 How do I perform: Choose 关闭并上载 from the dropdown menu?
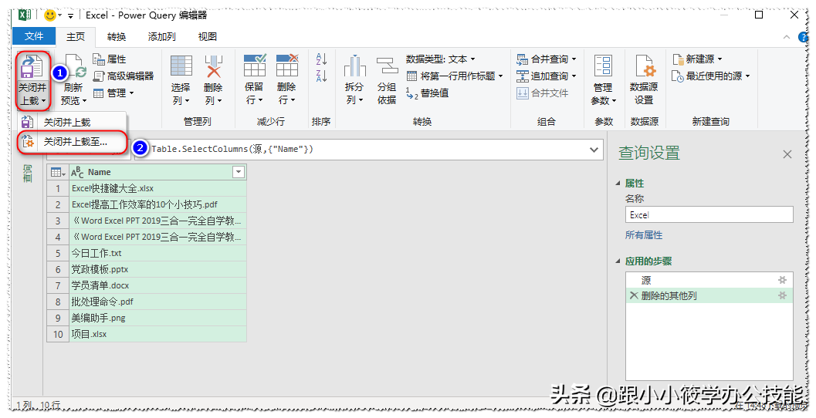coord(72,122)
